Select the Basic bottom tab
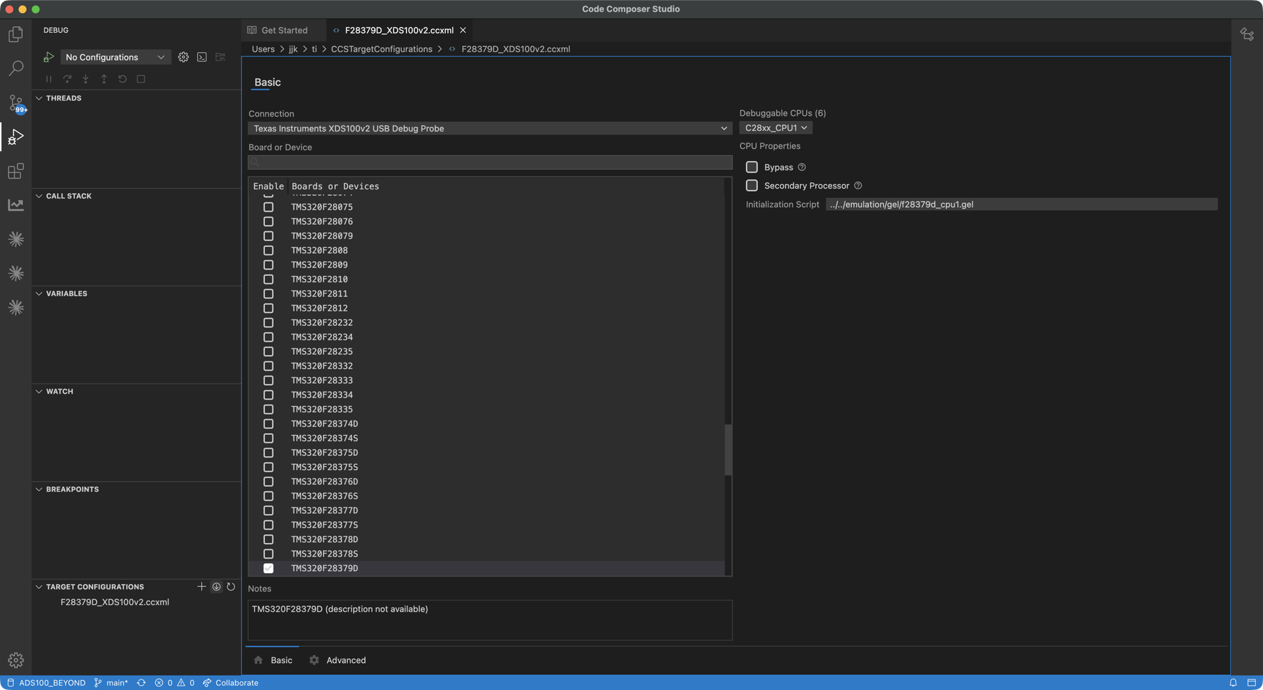Screen dimensions: 1263x690 pos(273,660)
